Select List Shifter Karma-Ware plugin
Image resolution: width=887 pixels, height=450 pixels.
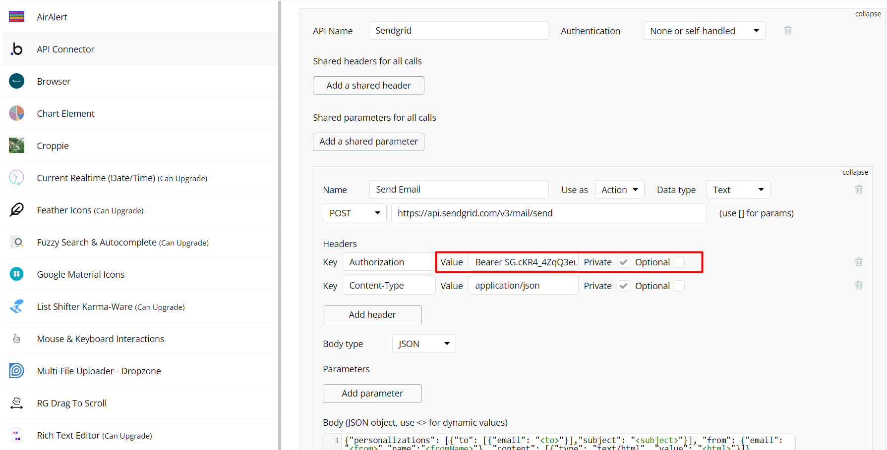141,306
